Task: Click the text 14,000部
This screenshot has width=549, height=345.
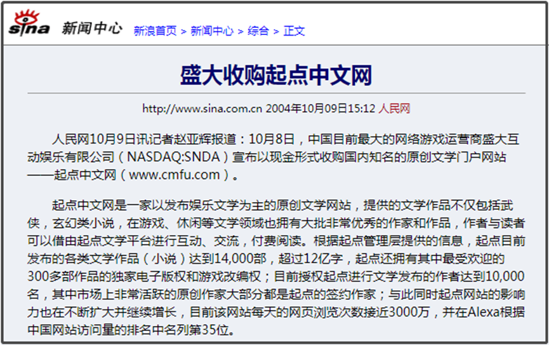Action: (x=241, y=259)
